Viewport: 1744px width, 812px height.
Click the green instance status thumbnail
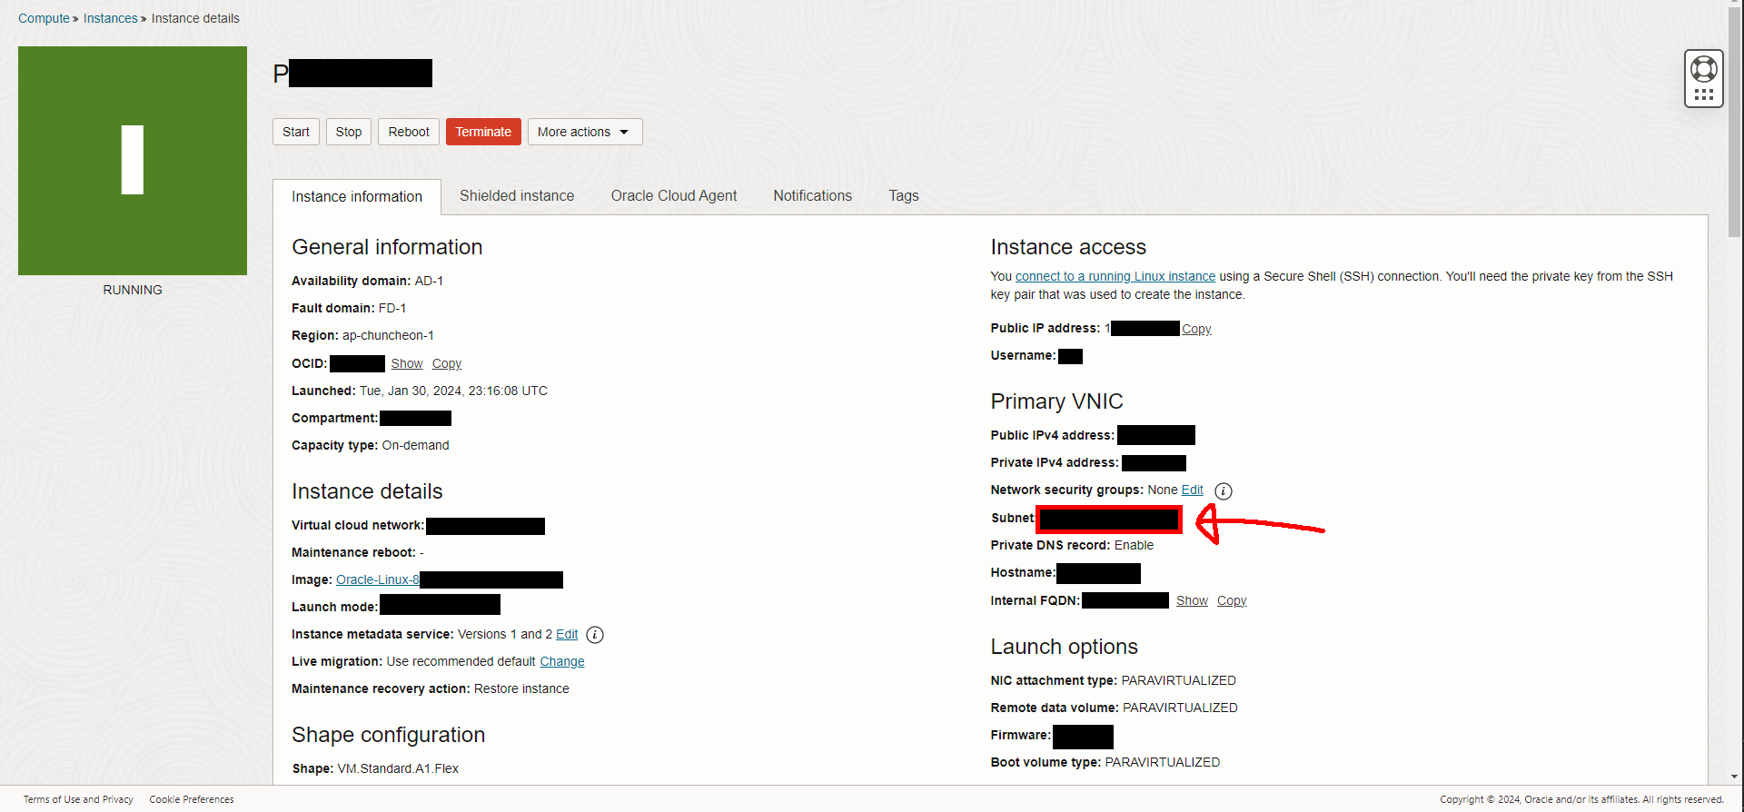[x=133, y=161]
